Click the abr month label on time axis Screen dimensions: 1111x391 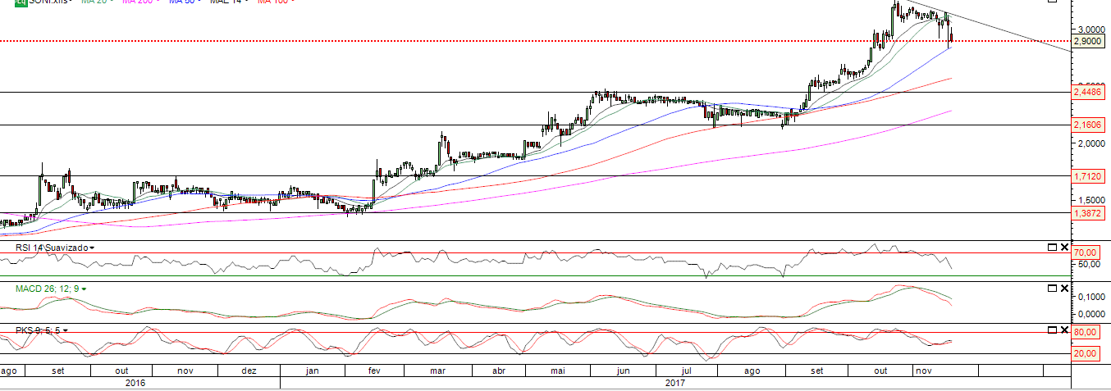[x=498, y=371]
